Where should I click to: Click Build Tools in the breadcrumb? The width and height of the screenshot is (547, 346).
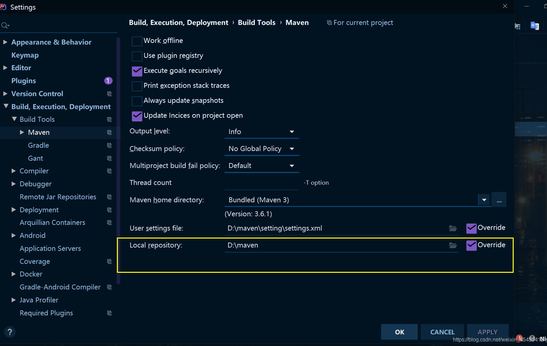click(257, 23)
